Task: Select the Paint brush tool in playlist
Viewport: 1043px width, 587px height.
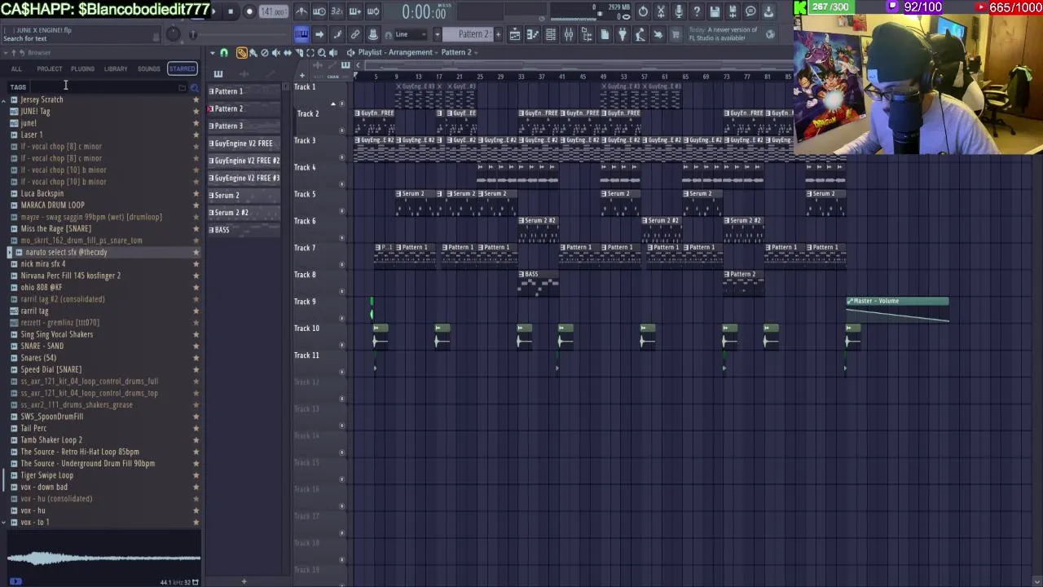Action: (253, 53)
